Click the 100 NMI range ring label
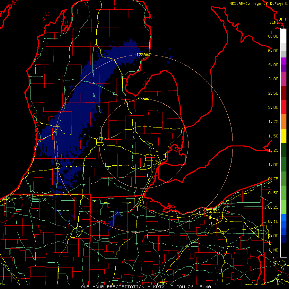289x289 pixels. click(144, 54)
